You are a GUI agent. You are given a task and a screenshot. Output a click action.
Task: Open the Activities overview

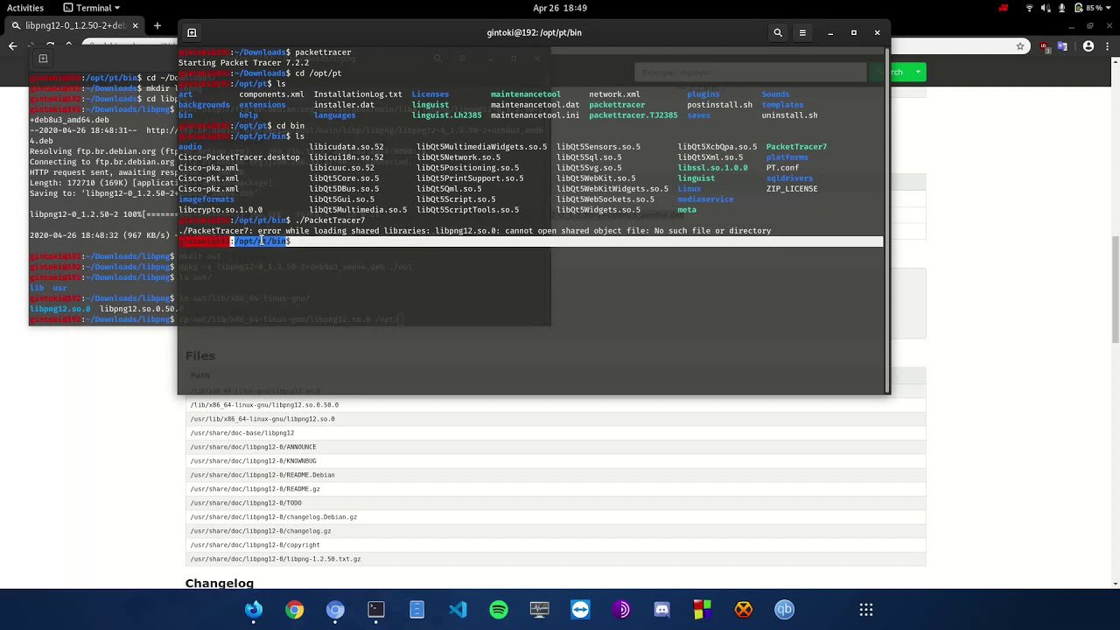(x=25, y=8)
